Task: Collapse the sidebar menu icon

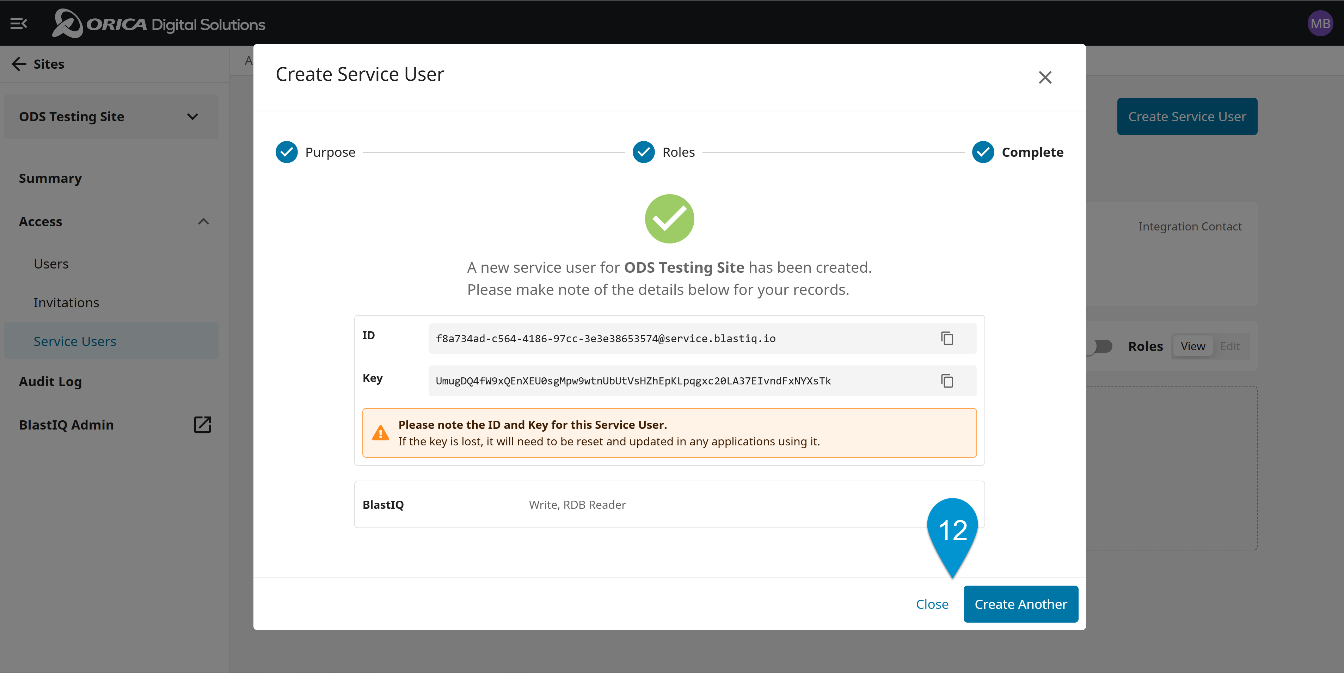Action: coord(19,24)
